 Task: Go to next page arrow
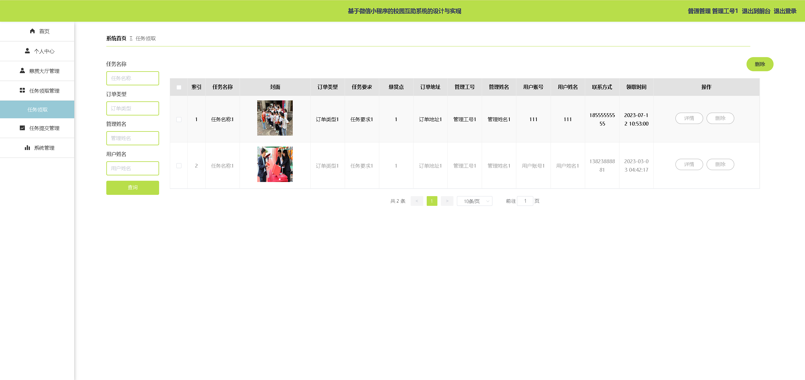[x=447, y=201]
